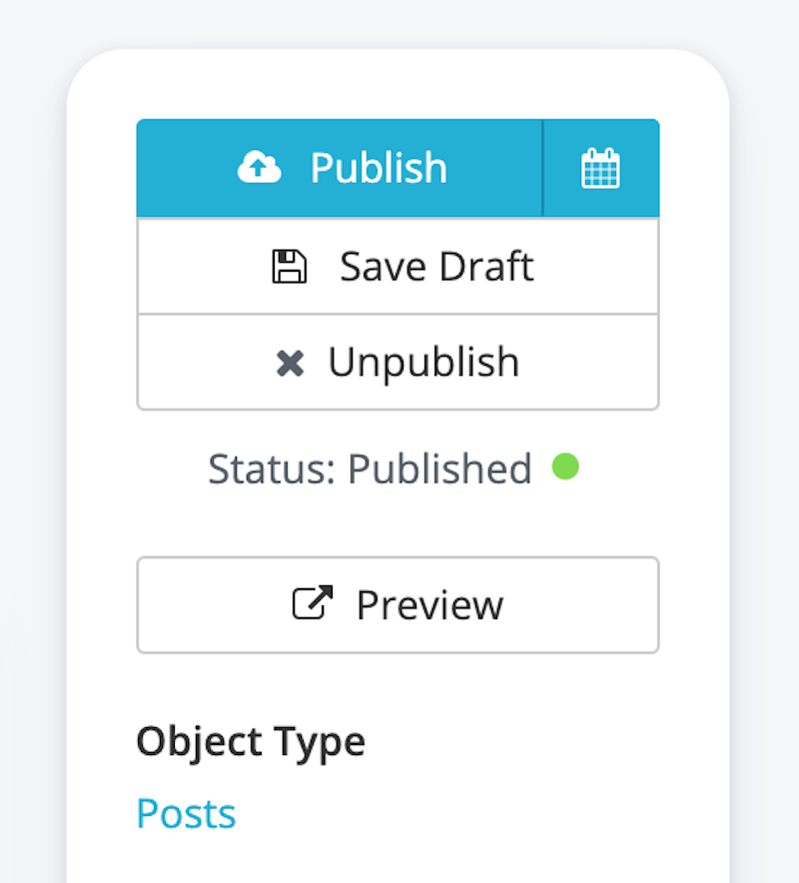Click the word Published in status line

point(439,468)
